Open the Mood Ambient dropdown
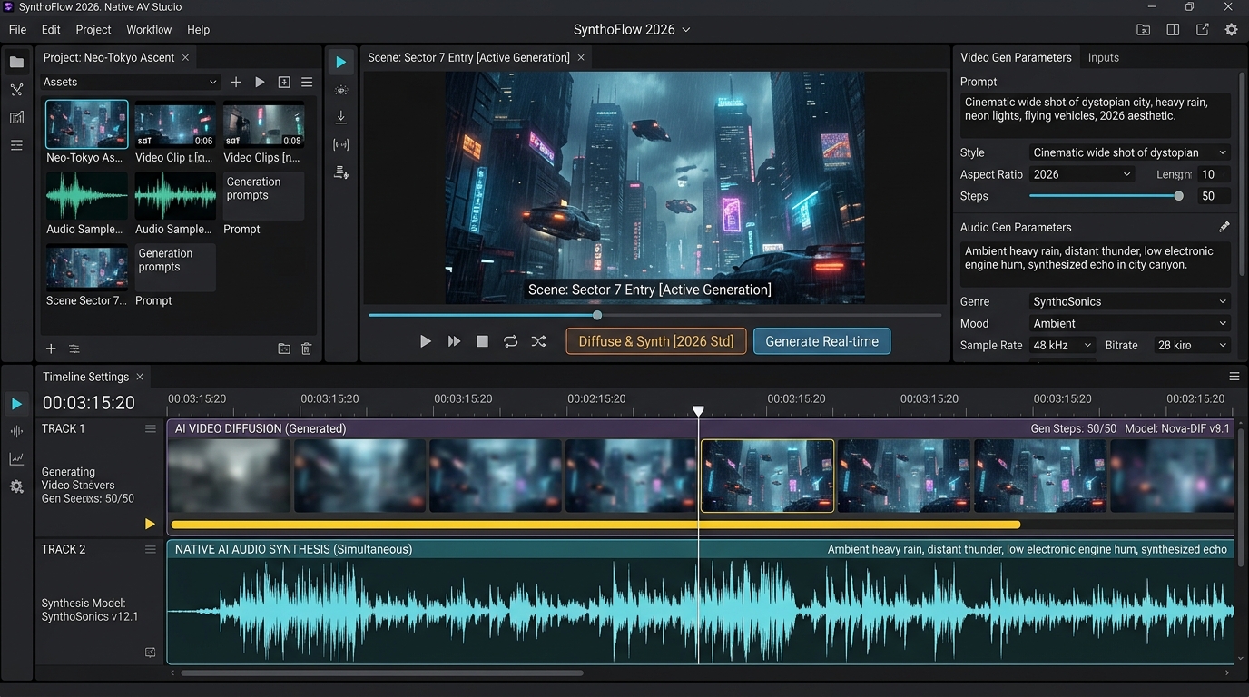1249x697 pixels. pos(1129,323)
